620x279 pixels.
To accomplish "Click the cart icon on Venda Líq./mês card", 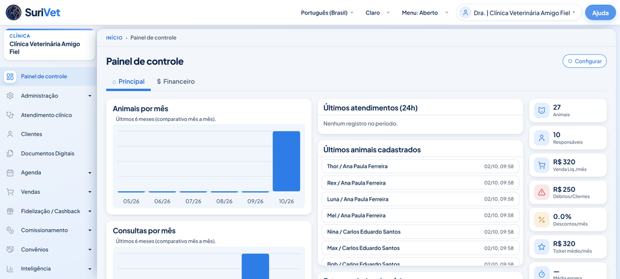I will tap(542, 165).
